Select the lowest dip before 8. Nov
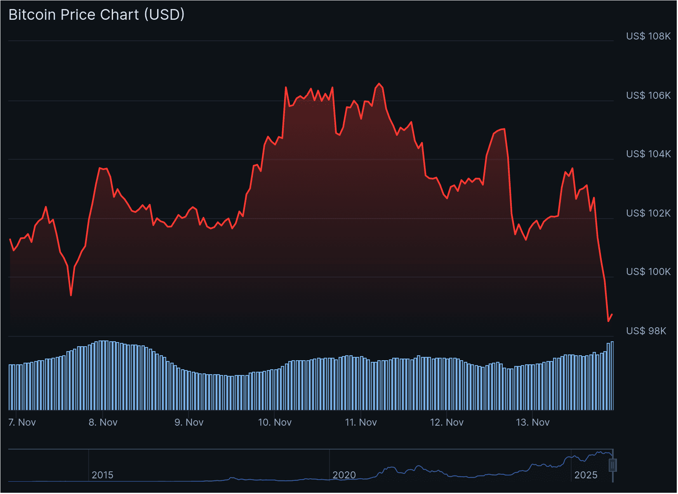The width and height of the screenshot is (678, 494). click(x=71, y=296)
